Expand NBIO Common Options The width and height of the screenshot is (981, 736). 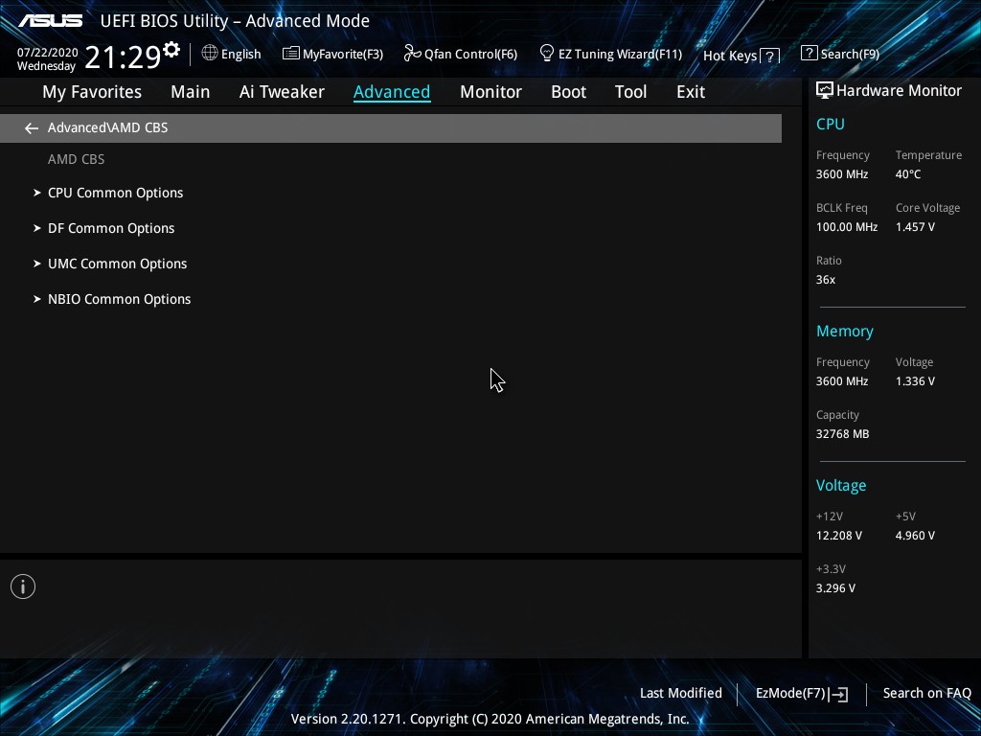(x=120, y=299)
